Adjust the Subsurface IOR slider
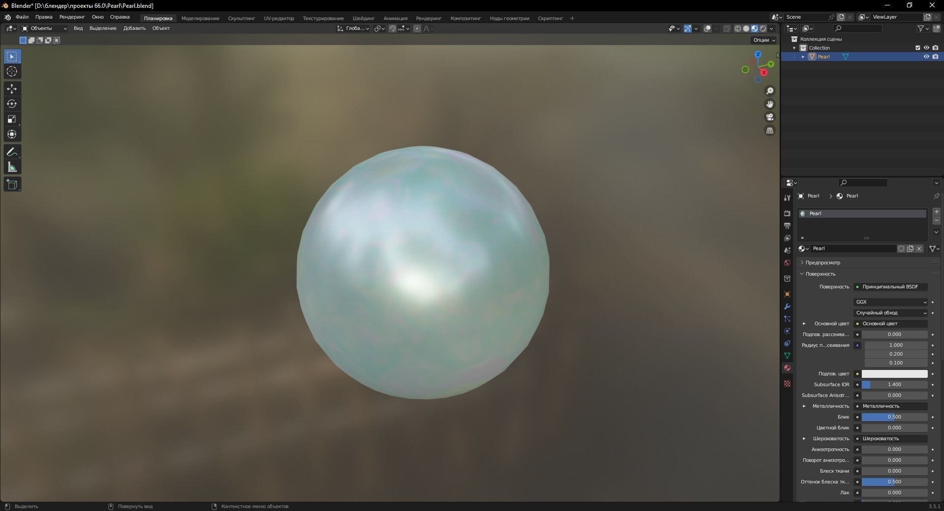This screenshot has width=944, height=511. click(x=894, y=385)
